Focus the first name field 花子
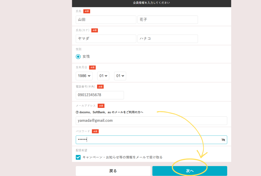This screenshot has height=176, width=261. 168,20
